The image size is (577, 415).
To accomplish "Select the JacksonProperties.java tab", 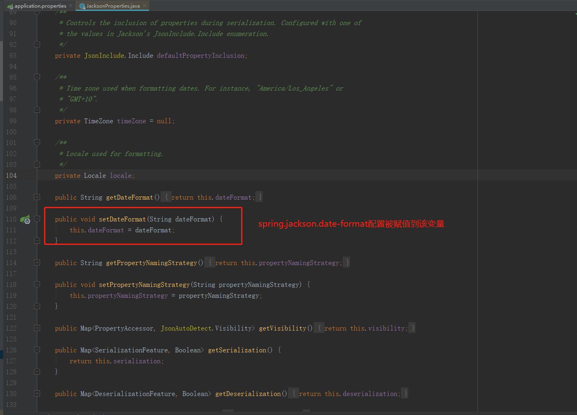I will pyautogui.click(x=113, y=6).
